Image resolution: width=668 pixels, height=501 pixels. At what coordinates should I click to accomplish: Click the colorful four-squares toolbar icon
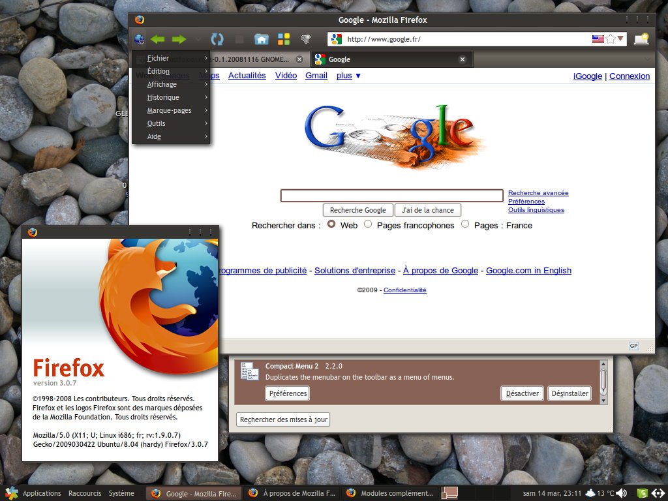284,39
